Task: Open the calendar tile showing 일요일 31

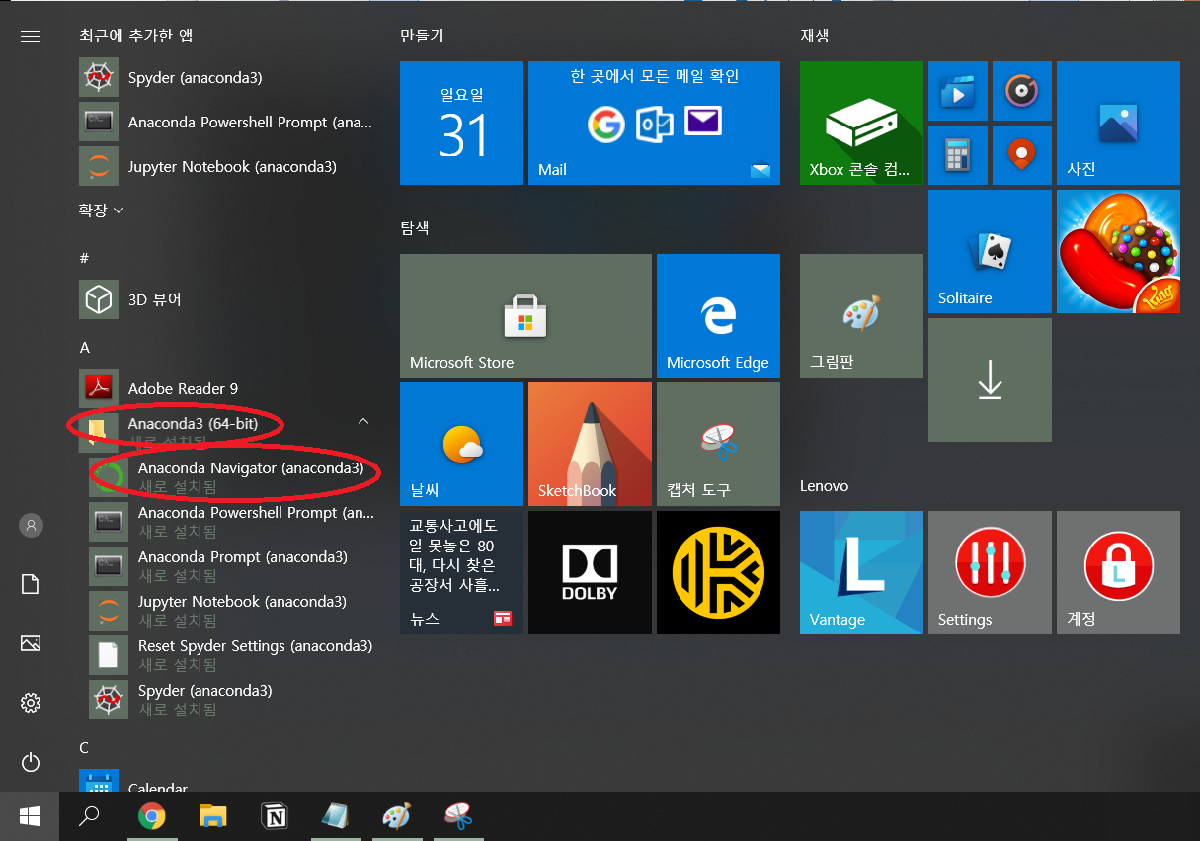Action: 461,123
